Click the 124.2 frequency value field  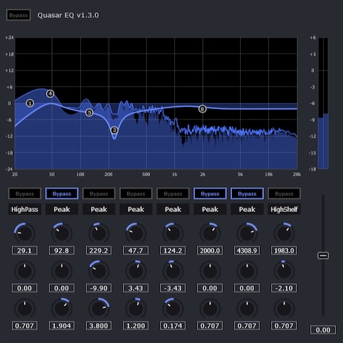(173, 250)
